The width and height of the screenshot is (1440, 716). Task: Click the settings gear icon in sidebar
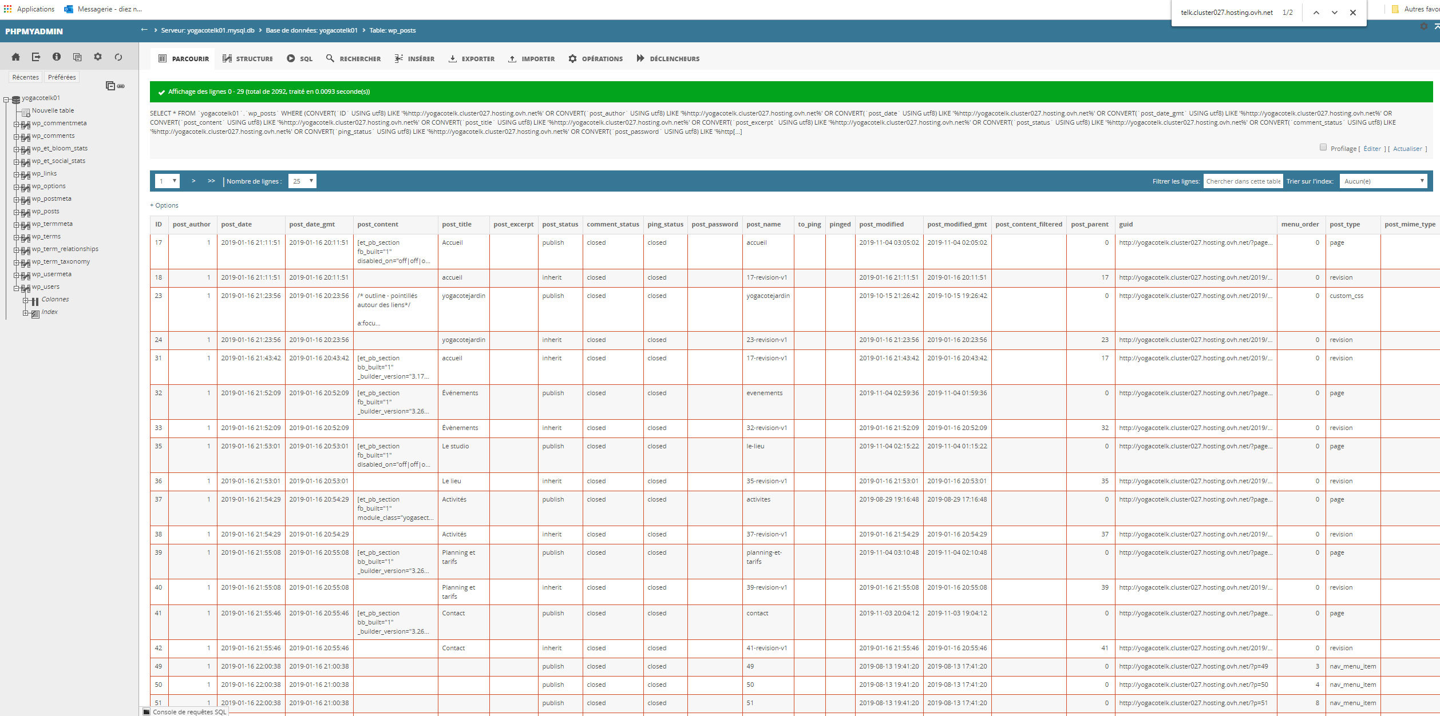[x=98, y=57]
